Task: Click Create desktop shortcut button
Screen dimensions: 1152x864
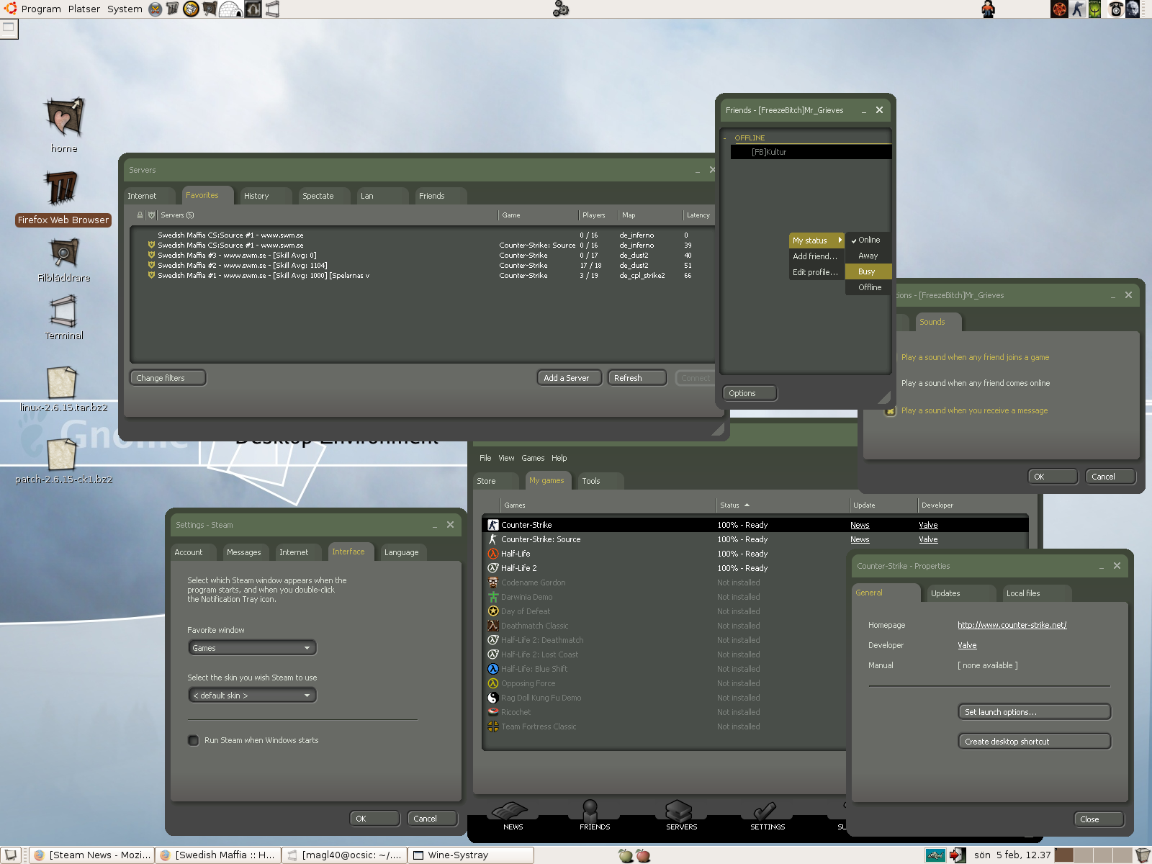Action: pyautogui.click(x=1034, y=742)
